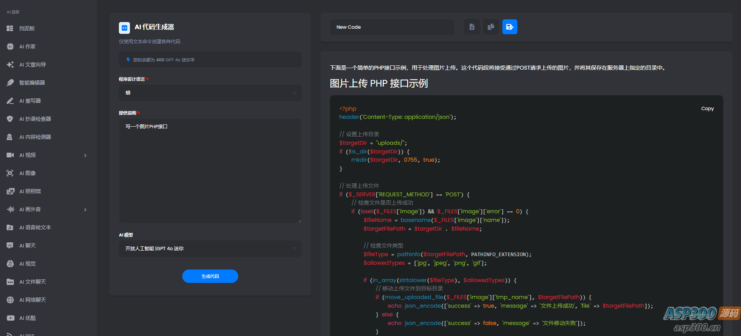The height and width of the screenshot is (336, 741).
Task: Click the 生成代码 button
Action: (x=210, y=276)
